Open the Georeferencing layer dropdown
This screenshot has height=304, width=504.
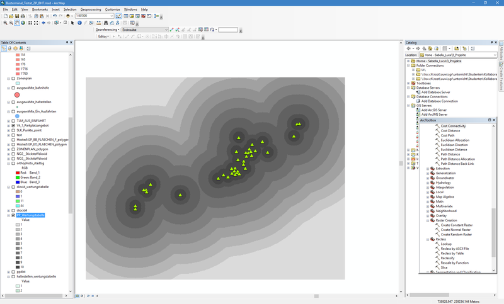(x=166, y=30)
